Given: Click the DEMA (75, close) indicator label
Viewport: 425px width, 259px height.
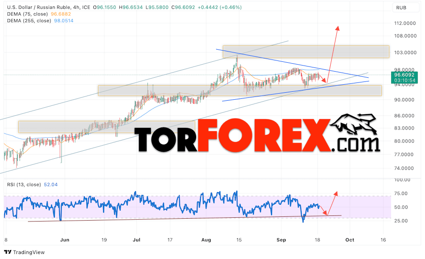Looking at the screenshot, I should click(27, 14).
